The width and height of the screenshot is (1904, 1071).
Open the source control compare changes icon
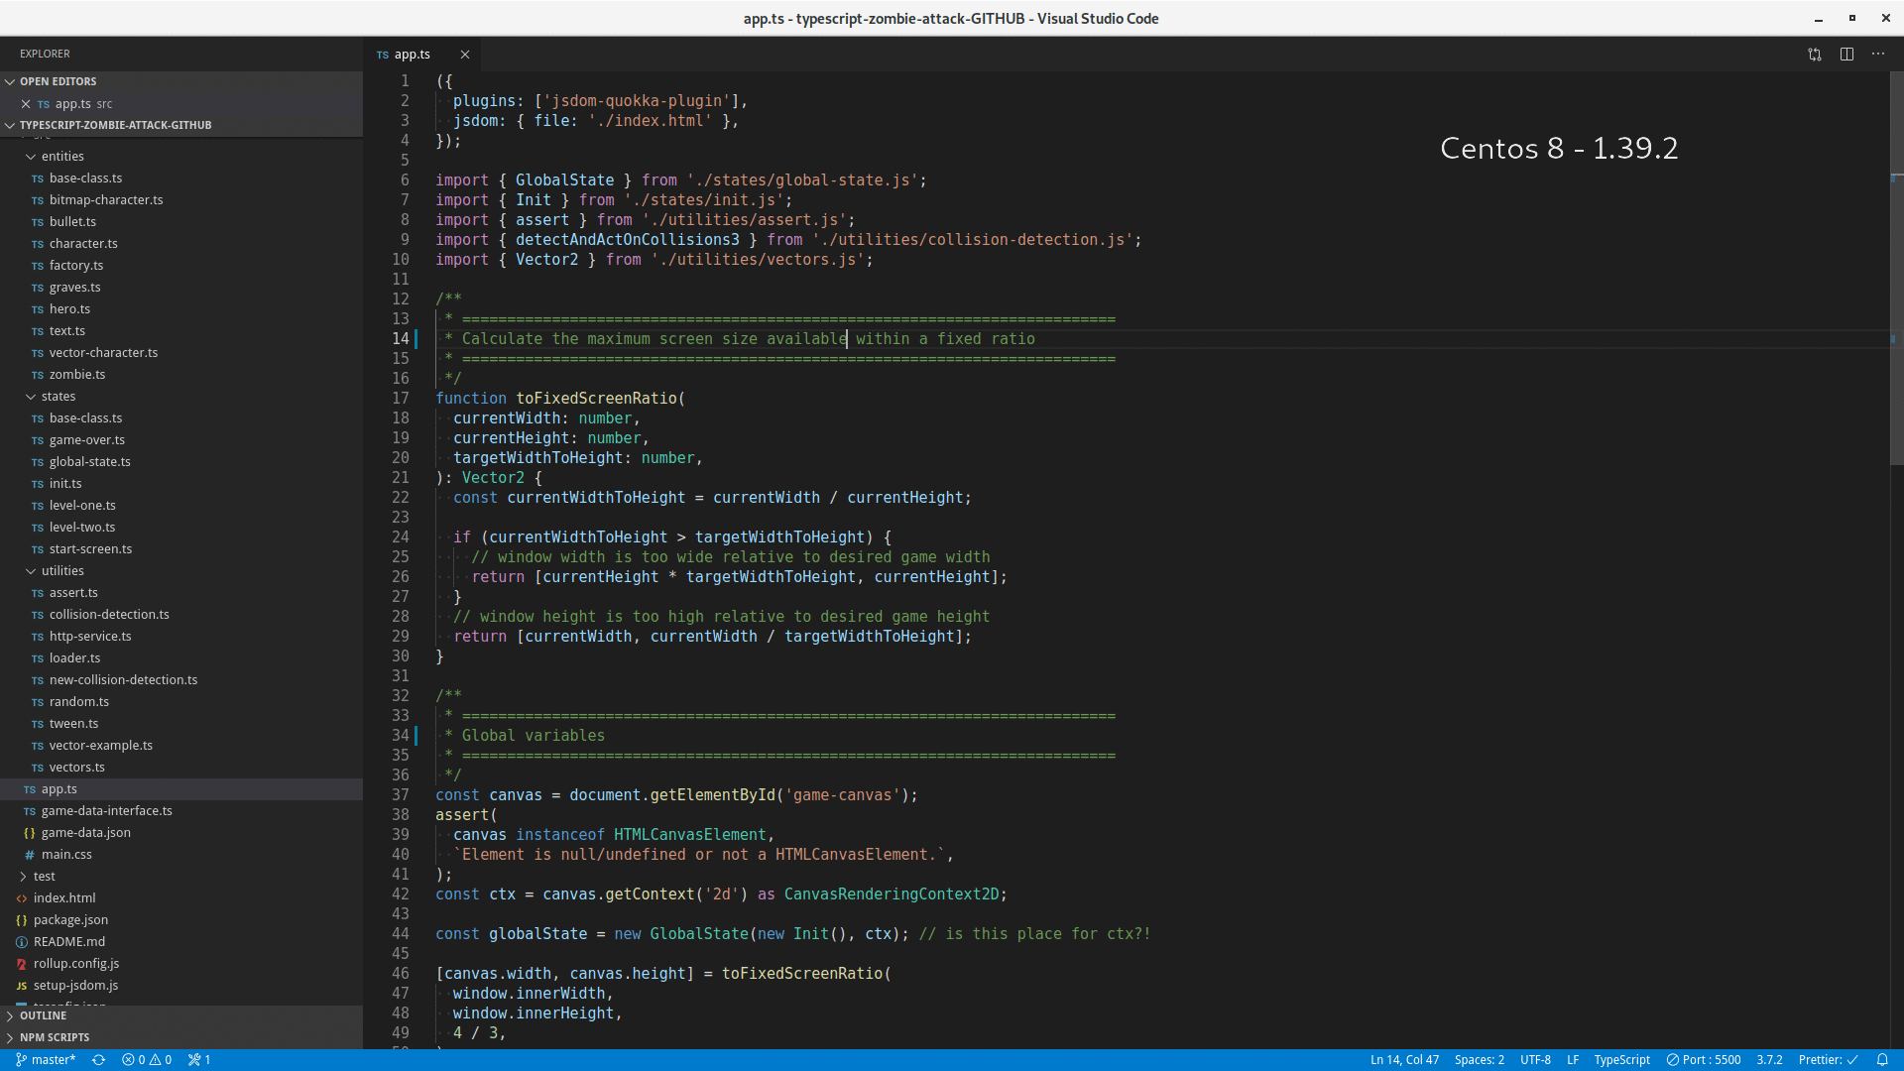coord(1815,55)
